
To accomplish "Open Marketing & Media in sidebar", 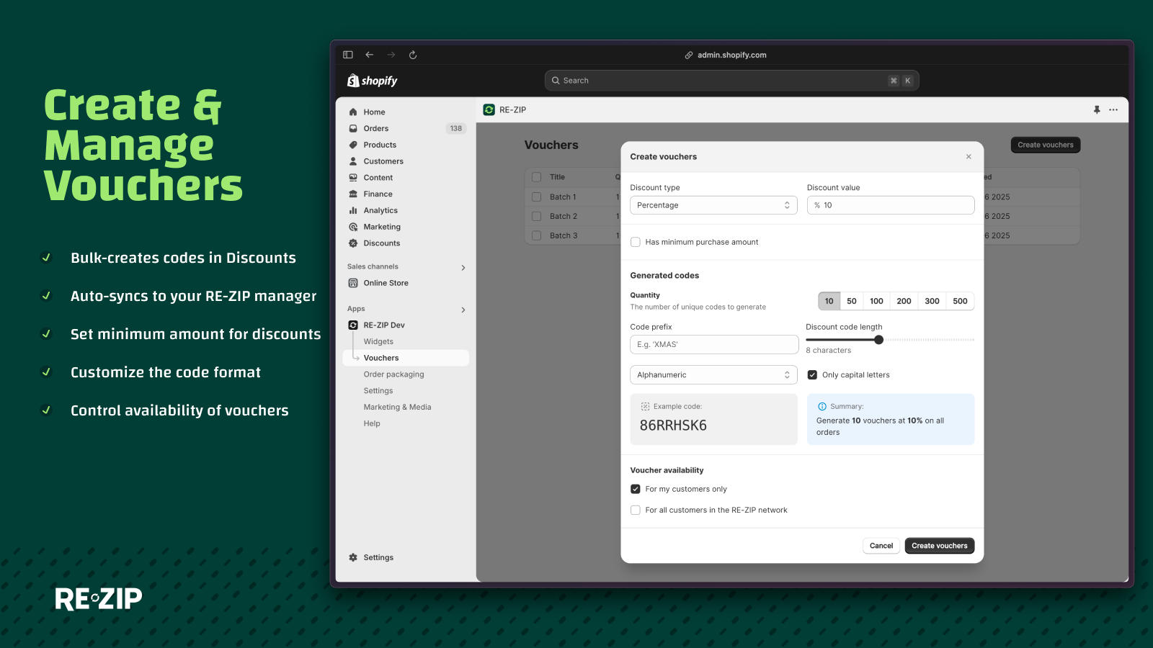I will [397, 407].
